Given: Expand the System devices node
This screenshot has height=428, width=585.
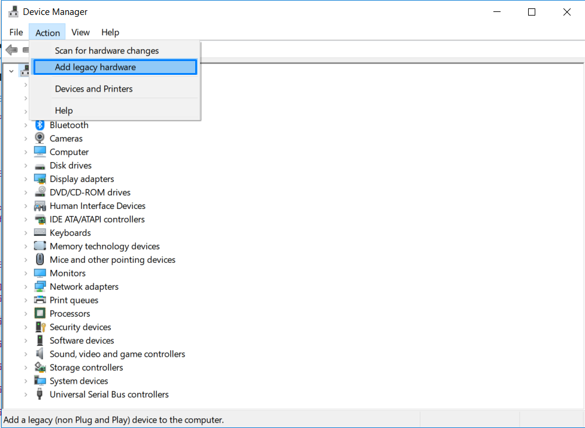Looking at the screenshot, I should point(25,381).
